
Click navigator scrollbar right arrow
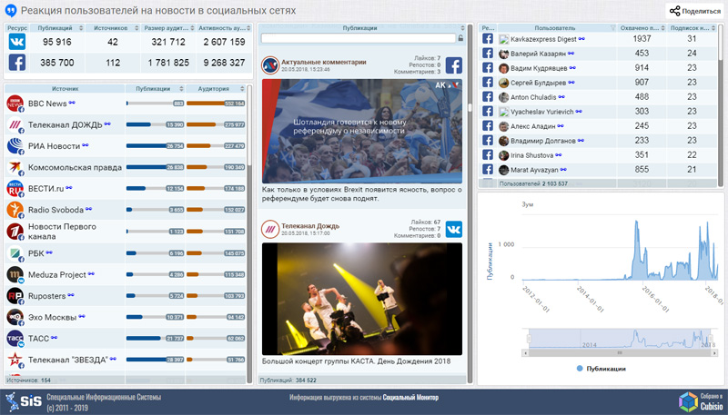tap(714, 353)
